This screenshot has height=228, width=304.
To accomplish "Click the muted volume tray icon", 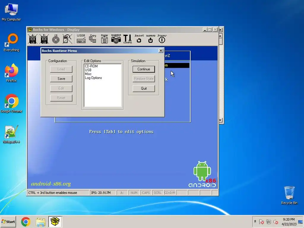I will 275,221.
